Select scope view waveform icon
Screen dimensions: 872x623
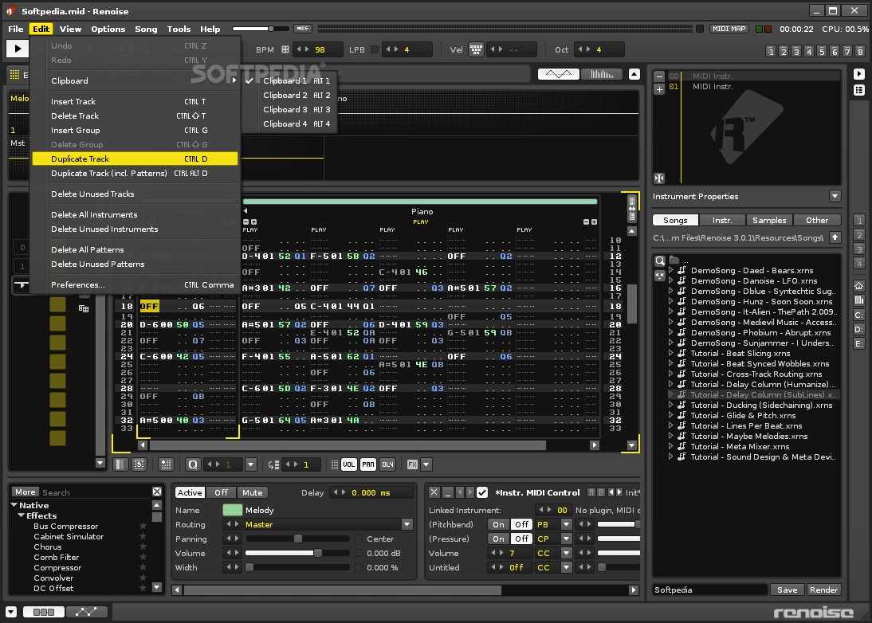[x=558, y=74]
